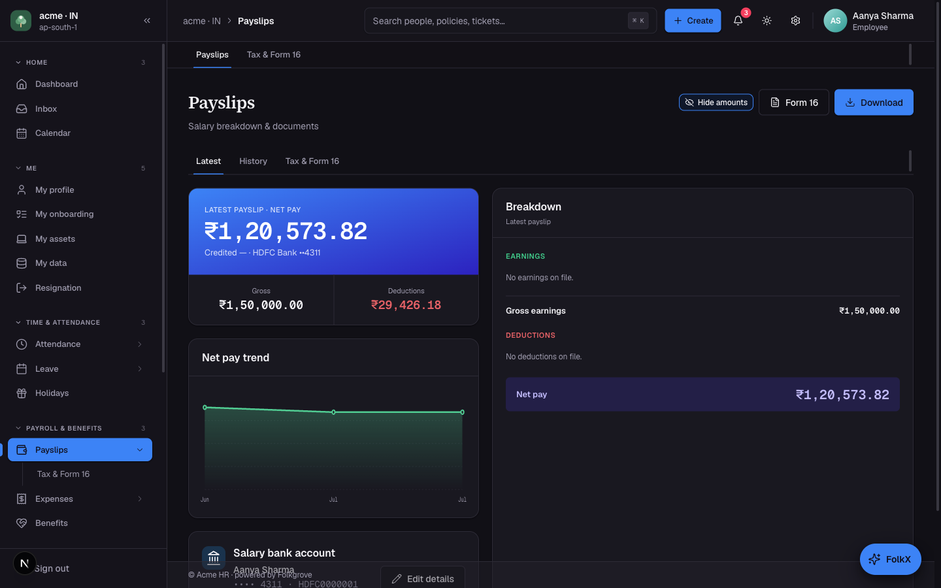Click the Create button
Viewport: 941px width, 588px height.
[x=693, y=21]
